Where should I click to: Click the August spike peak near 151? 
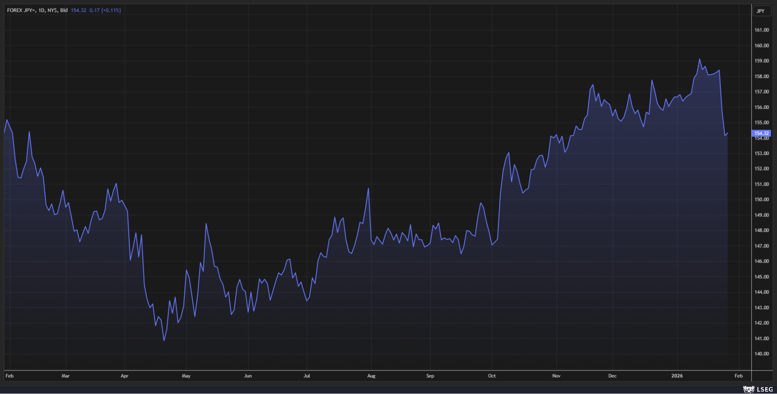[368, 189]
